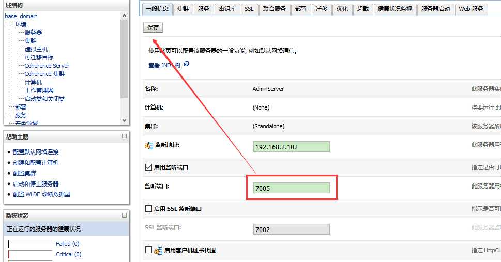Click the (None) machine value

point(261,107)
